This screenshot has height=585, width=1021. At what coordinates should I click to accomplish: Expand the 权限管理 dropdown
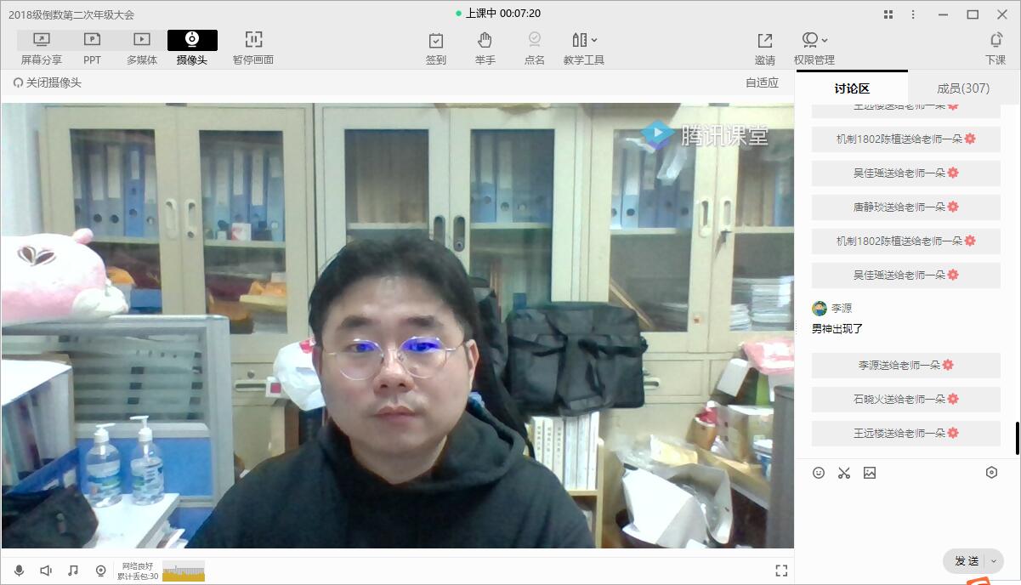click(x=814, y=48)
